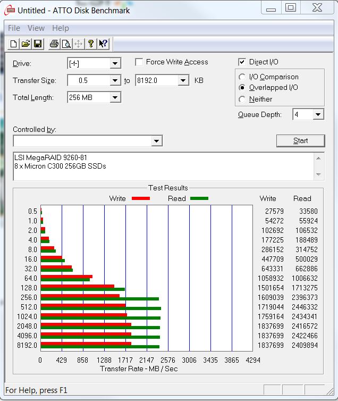Open Print Preview toolbar icon
This screenshot has width=338, height=401.
[66, 44]
